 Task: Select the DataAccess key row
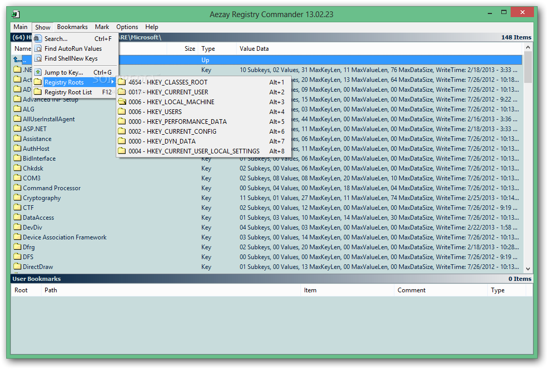coord(267,218)
